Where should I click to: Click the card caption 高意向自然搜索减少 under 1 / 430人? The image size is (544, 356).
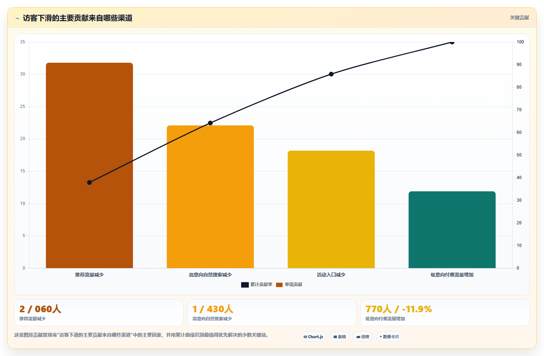[x=212, y=318]
